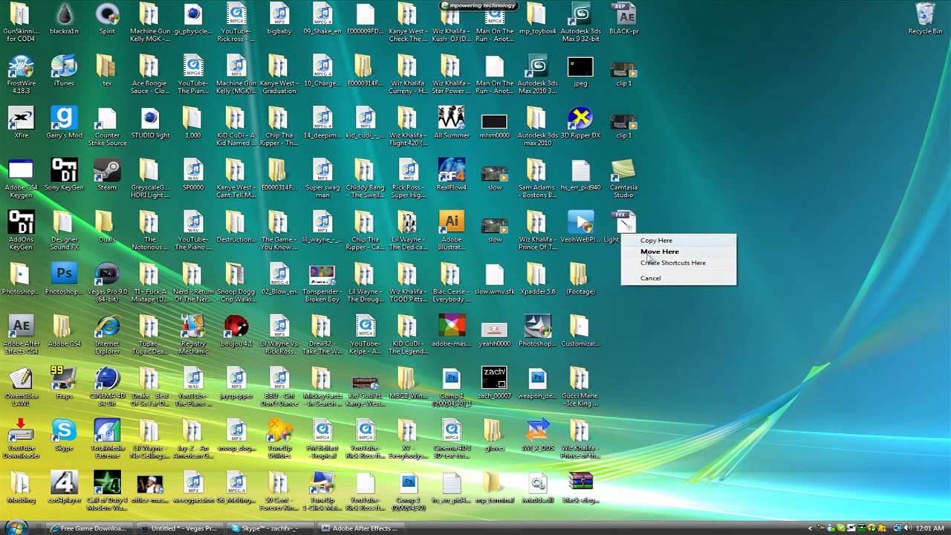This screenshot has height=535, width=951.
Task: Switch to Untitled Vegas Pro taskbar window
Action: (180, 528)
